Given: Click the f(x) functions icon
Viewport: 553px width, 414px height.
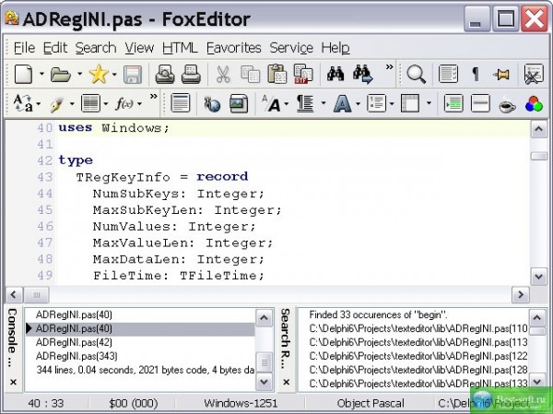Looking at the screenshot, I should click(x=124, y=104).
